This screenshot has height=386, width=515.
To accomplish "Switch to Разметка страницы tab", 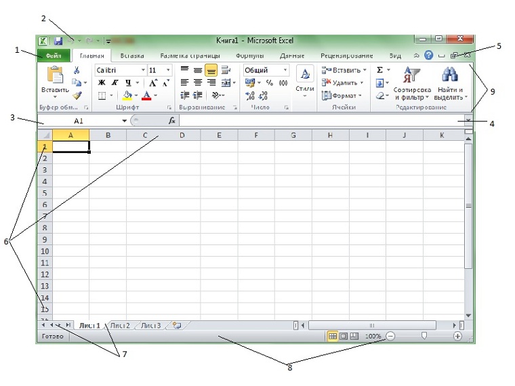I will click(x=190, y=56).
